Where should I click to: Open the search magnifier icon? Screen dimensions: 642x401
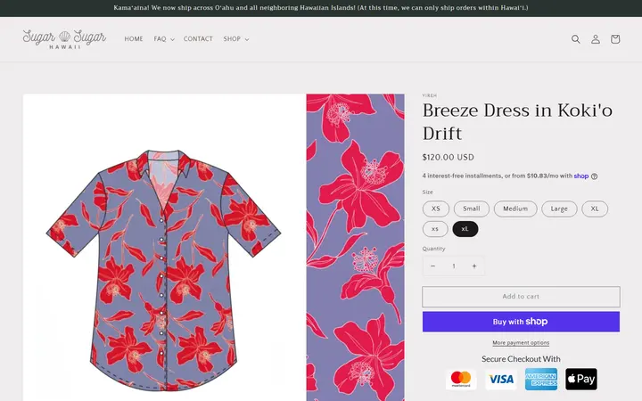pyautogui.click(x=576, y=39)
